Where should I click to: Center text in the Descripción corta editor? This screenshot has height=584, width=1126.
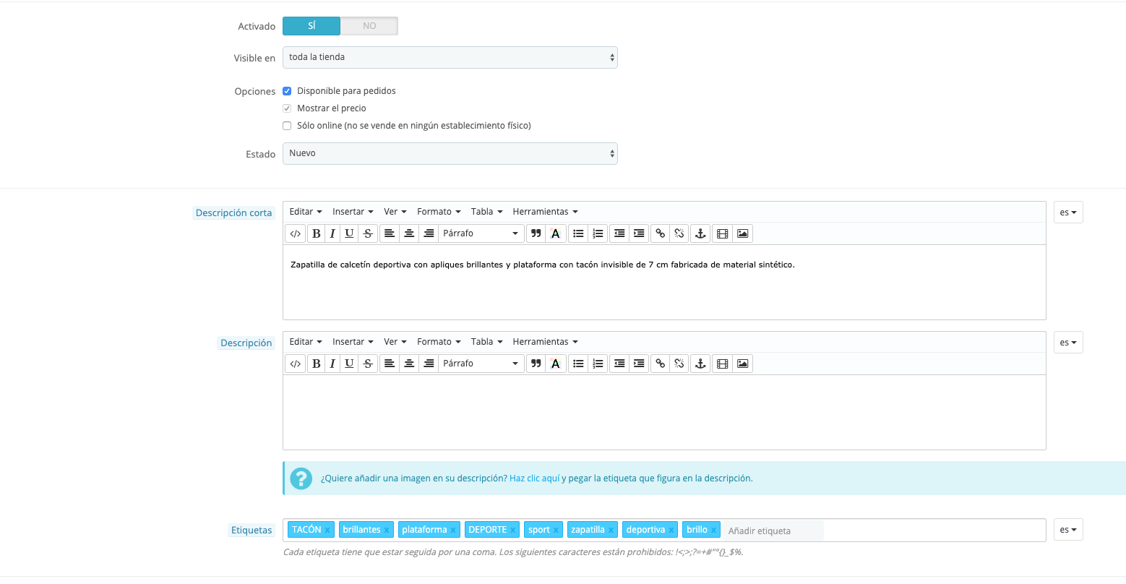409,233
